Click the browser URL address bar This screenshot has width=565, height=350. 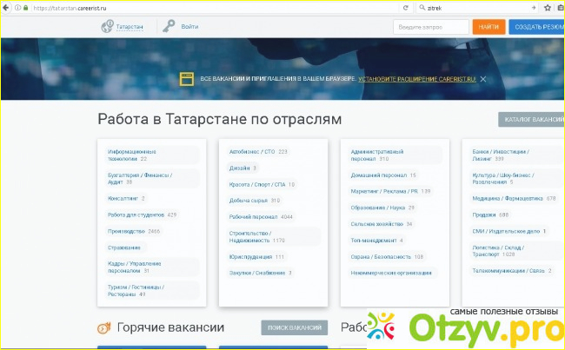[200, 6]
